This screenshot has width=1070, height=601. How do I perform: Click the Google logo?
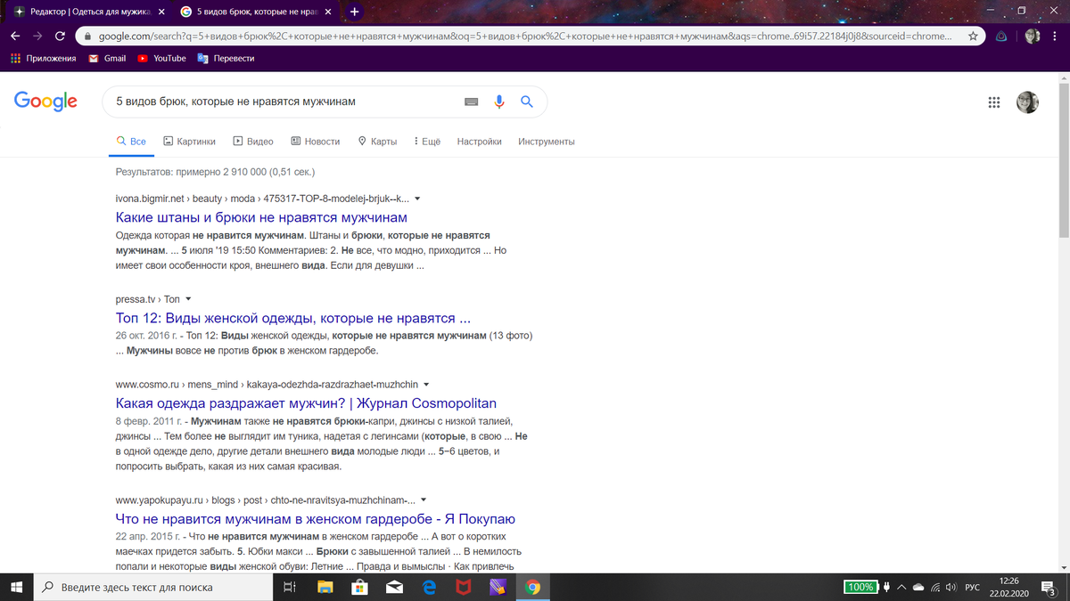[45, 102]
